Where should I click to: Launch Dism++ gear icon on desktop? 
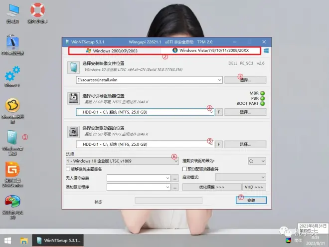(12, 76)
